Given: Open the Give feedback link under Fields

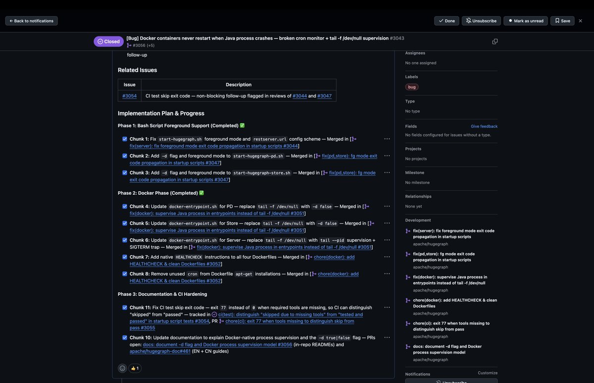Looking at the screenshot, I should 484,126.
